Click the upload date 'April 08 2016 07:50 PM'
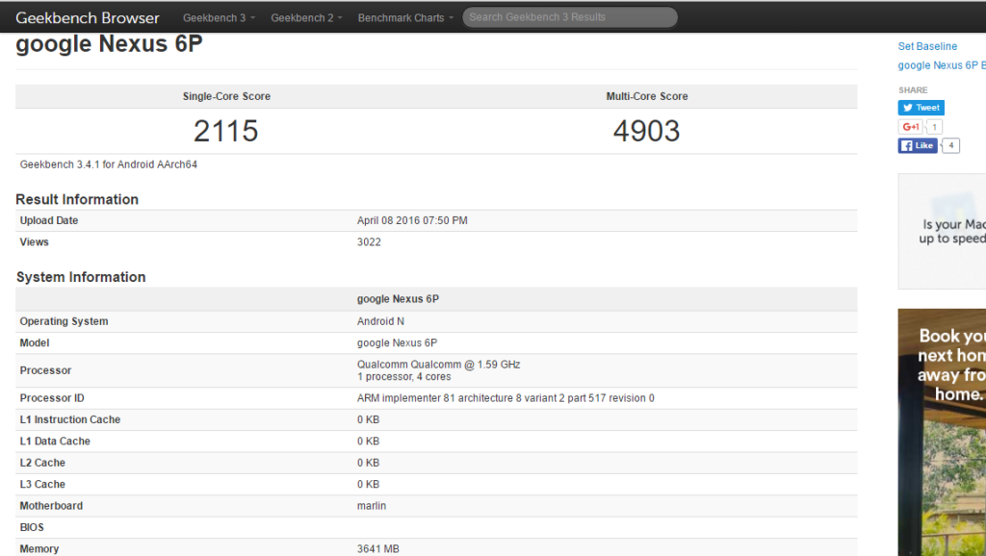 pos(412,220)
